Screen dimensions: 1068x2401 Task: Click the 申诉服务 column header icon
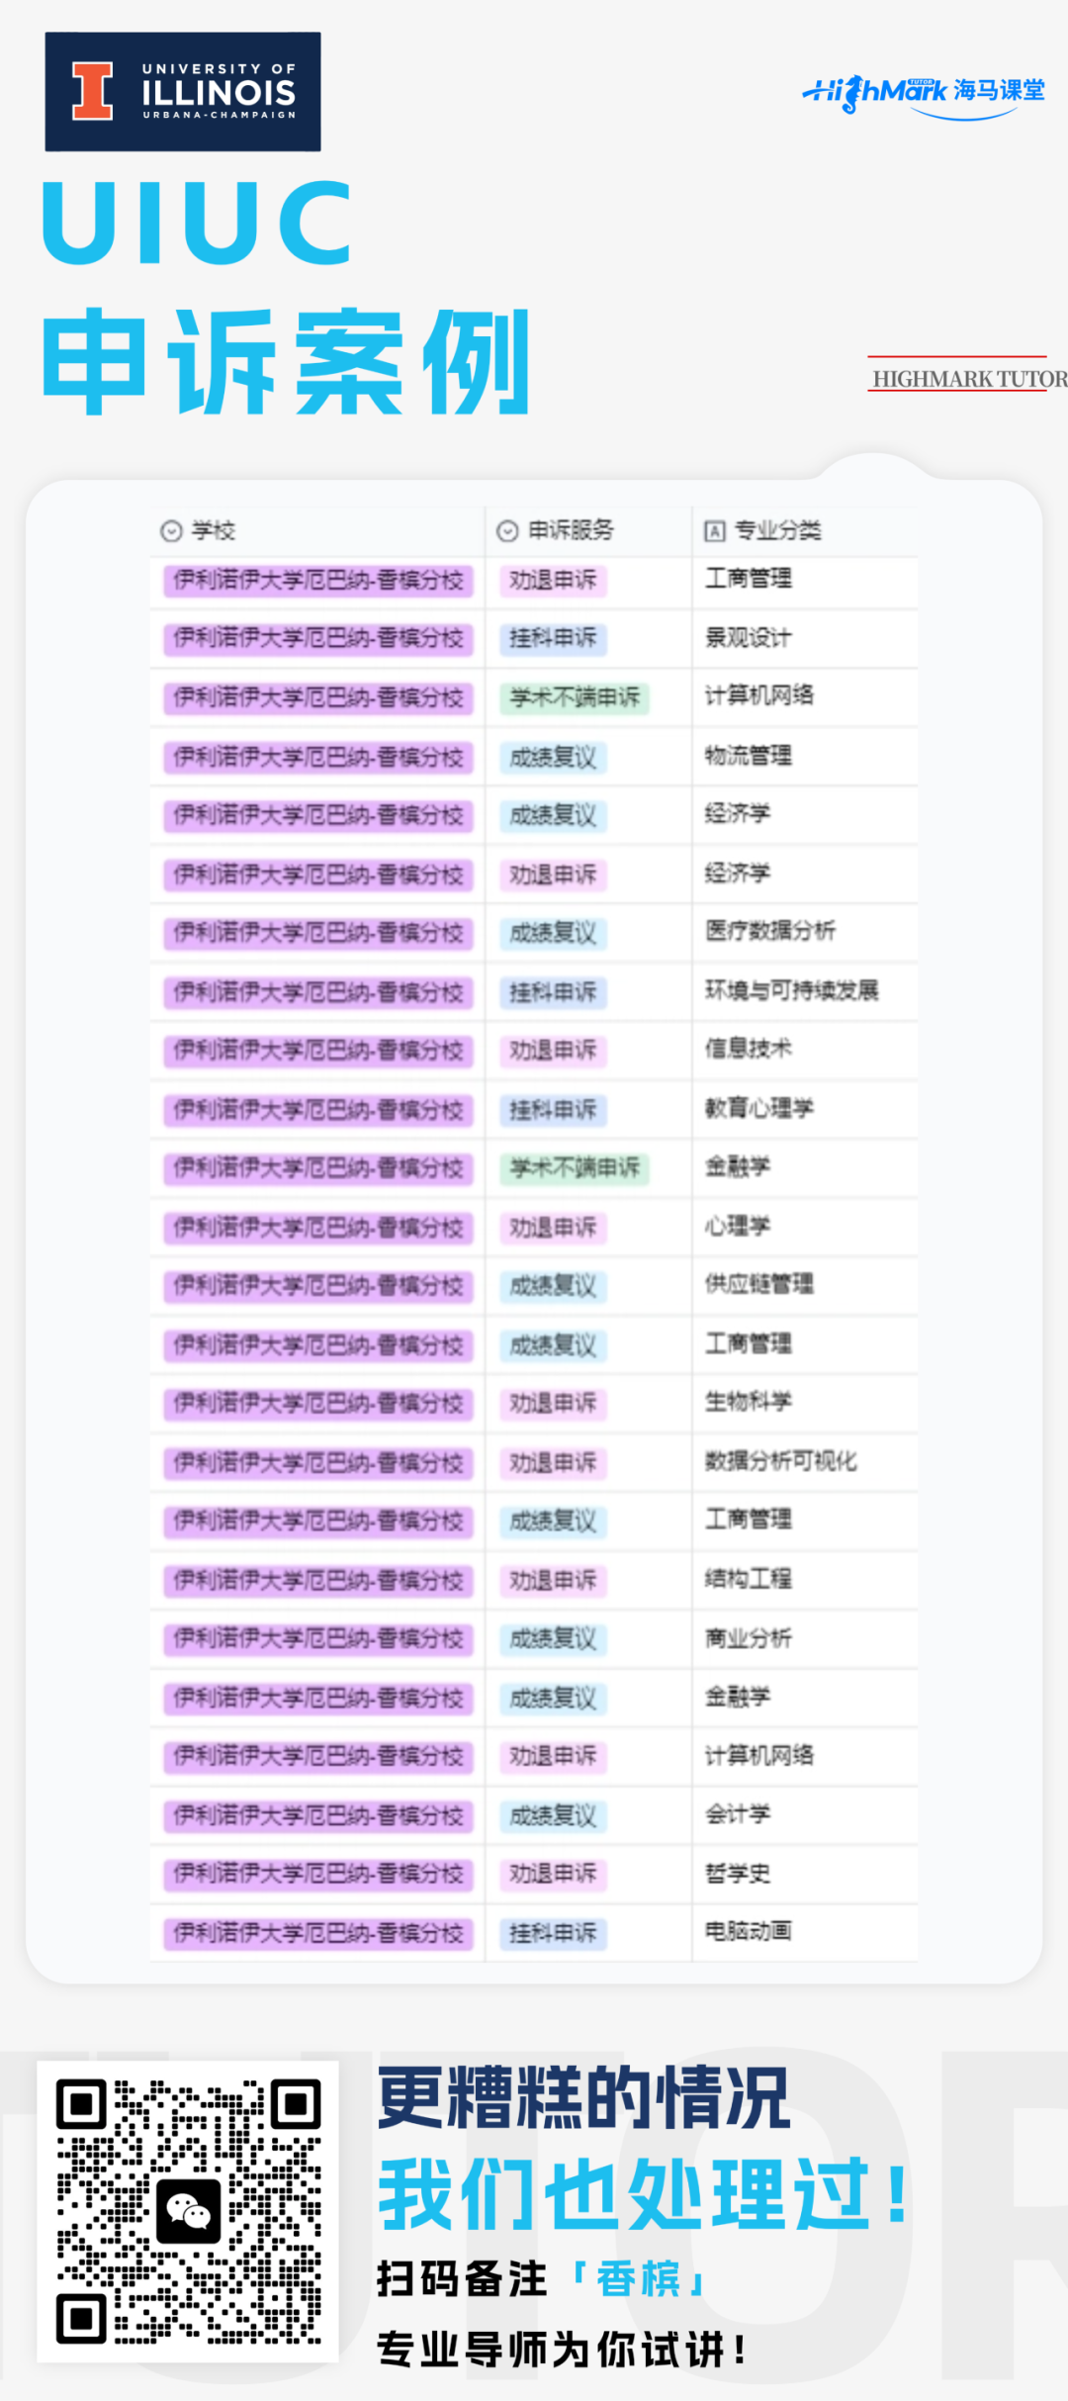coord(507,531)
